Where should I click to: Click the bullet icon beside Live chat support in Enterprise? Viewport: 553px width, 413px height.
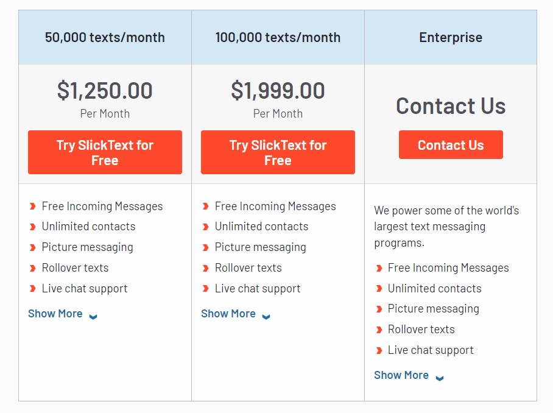point(379,350)
